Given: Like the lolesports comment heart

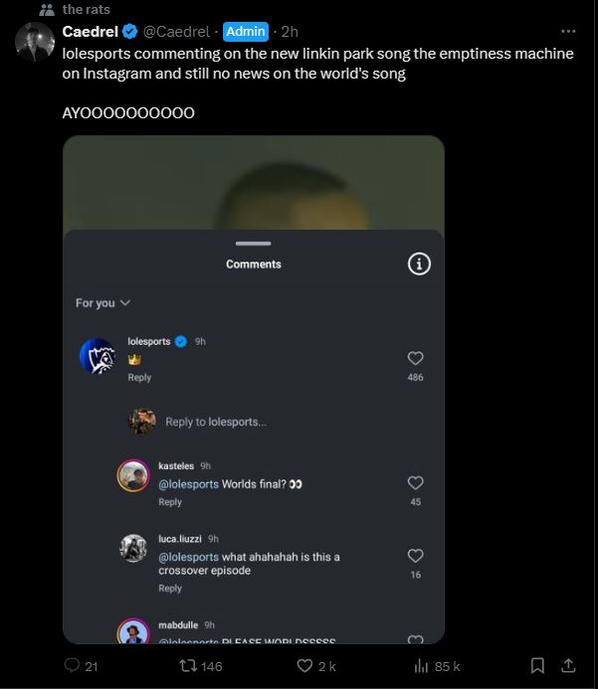Looking at the screenshot, I should 416,358.
